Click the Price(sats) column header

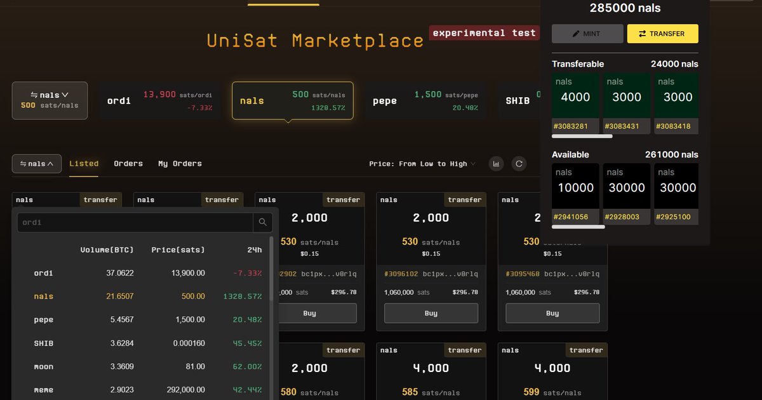pyautogui.click(x=178, y=250)
